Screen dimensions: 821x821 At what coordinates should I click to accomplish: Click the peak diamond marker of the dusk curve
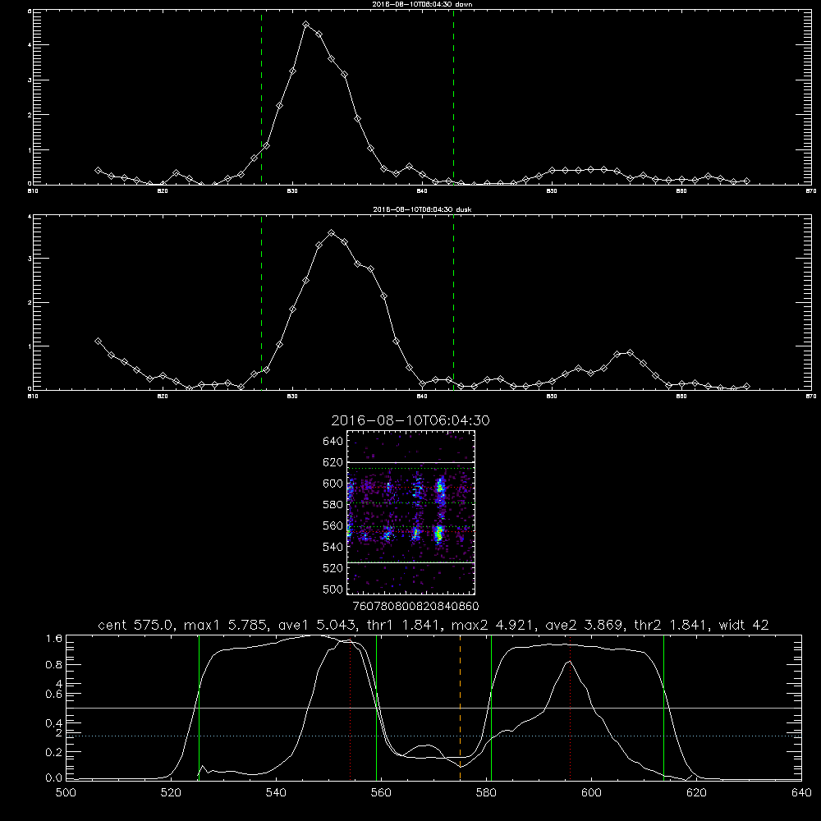(x=332, y=232)
